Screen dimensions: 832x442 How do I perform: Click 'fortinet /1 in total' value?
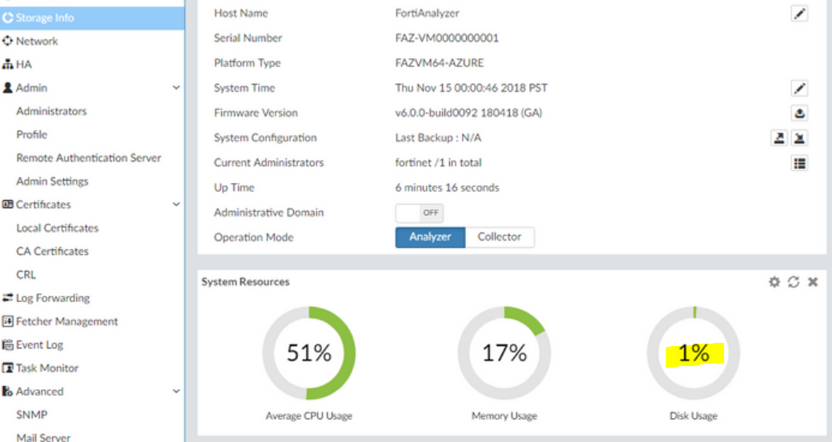coord(438,163)
